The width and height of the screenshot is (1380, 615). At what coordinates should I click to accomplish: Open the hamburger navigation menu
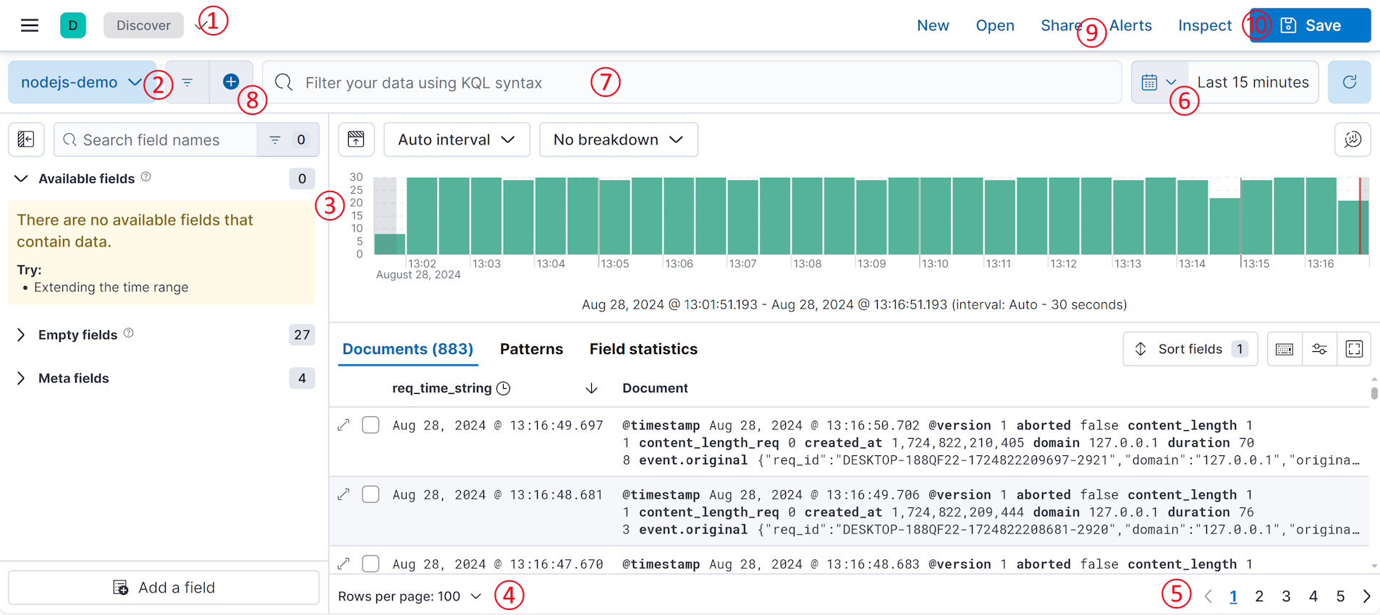pyautogui.click(x=30, y=25)
